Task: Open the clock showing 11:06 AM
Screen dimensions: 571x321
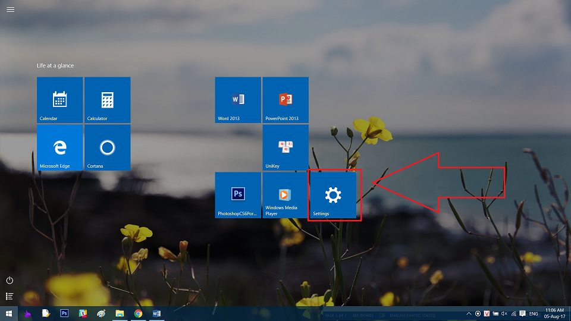Action: [554, 313]
